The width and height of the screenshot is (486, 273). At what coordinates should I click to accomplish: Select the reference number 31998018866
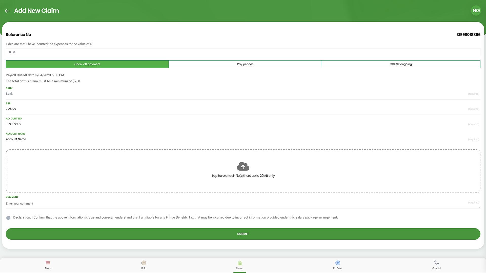pyautogui.click(x=468, y=35)
